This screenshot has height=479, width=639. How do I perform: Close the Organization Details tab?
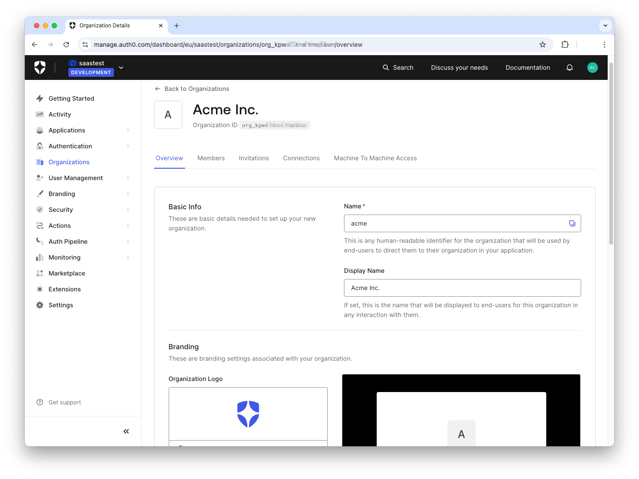point(161,26)
